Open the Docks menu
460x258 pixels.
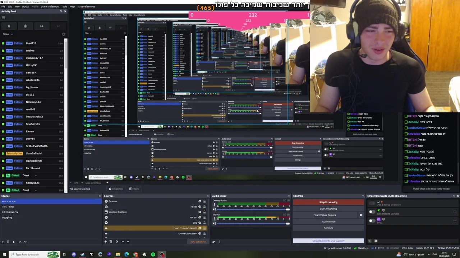(x=26, y=6)
